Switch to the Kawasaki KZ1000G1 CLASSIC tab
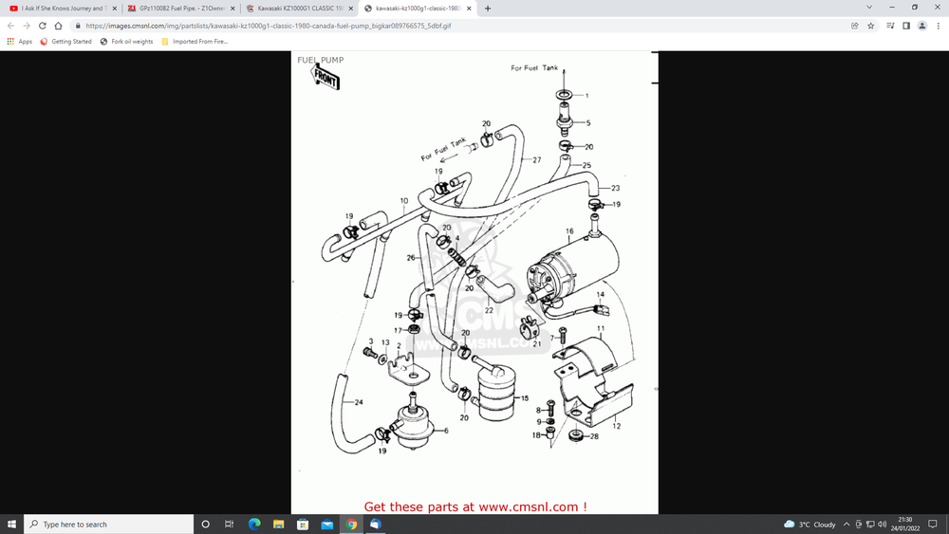The width and height of the screenshot is (949, 534). pos(294,9)
